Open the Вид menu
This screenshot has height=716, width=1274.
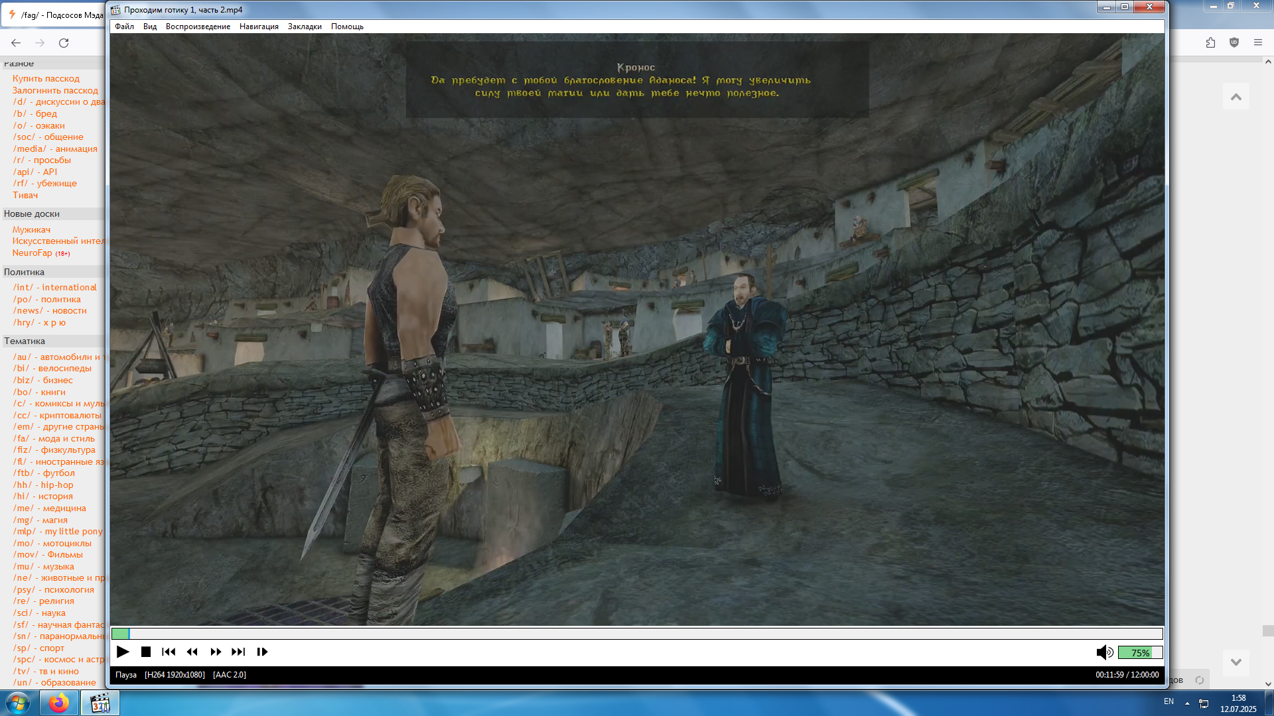tap(150, 27)
